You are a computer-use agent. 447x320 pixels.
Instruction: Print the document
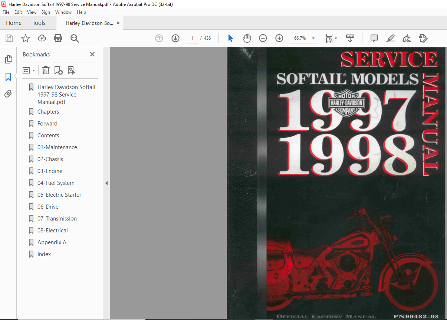click(58, 38)
